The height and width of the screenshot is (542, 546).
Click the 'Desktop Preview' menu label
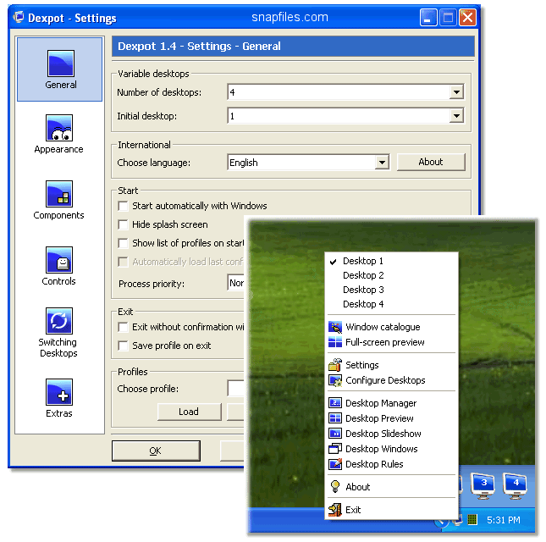tap(379, 418)
